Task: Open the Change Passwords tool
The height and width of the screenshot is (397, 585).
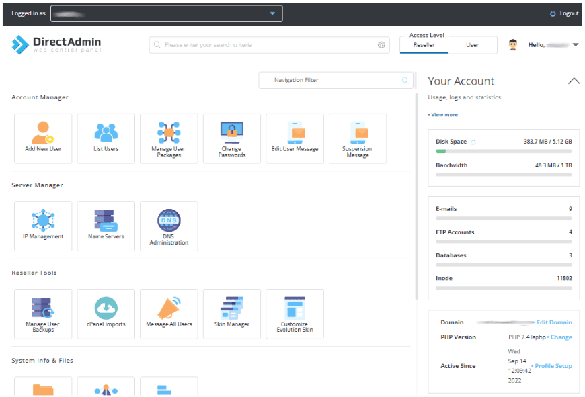Action: click(x=232, y=138)
